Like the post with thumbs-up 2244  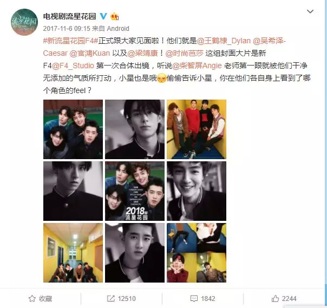275,298
